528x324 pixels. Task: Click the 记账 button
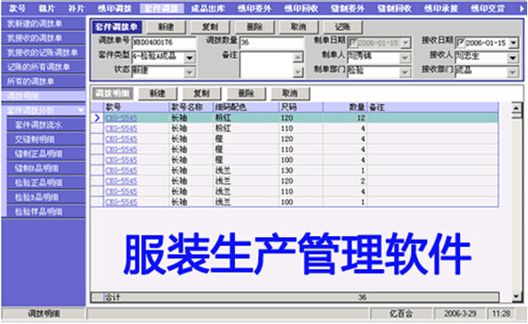pos(343,27)
